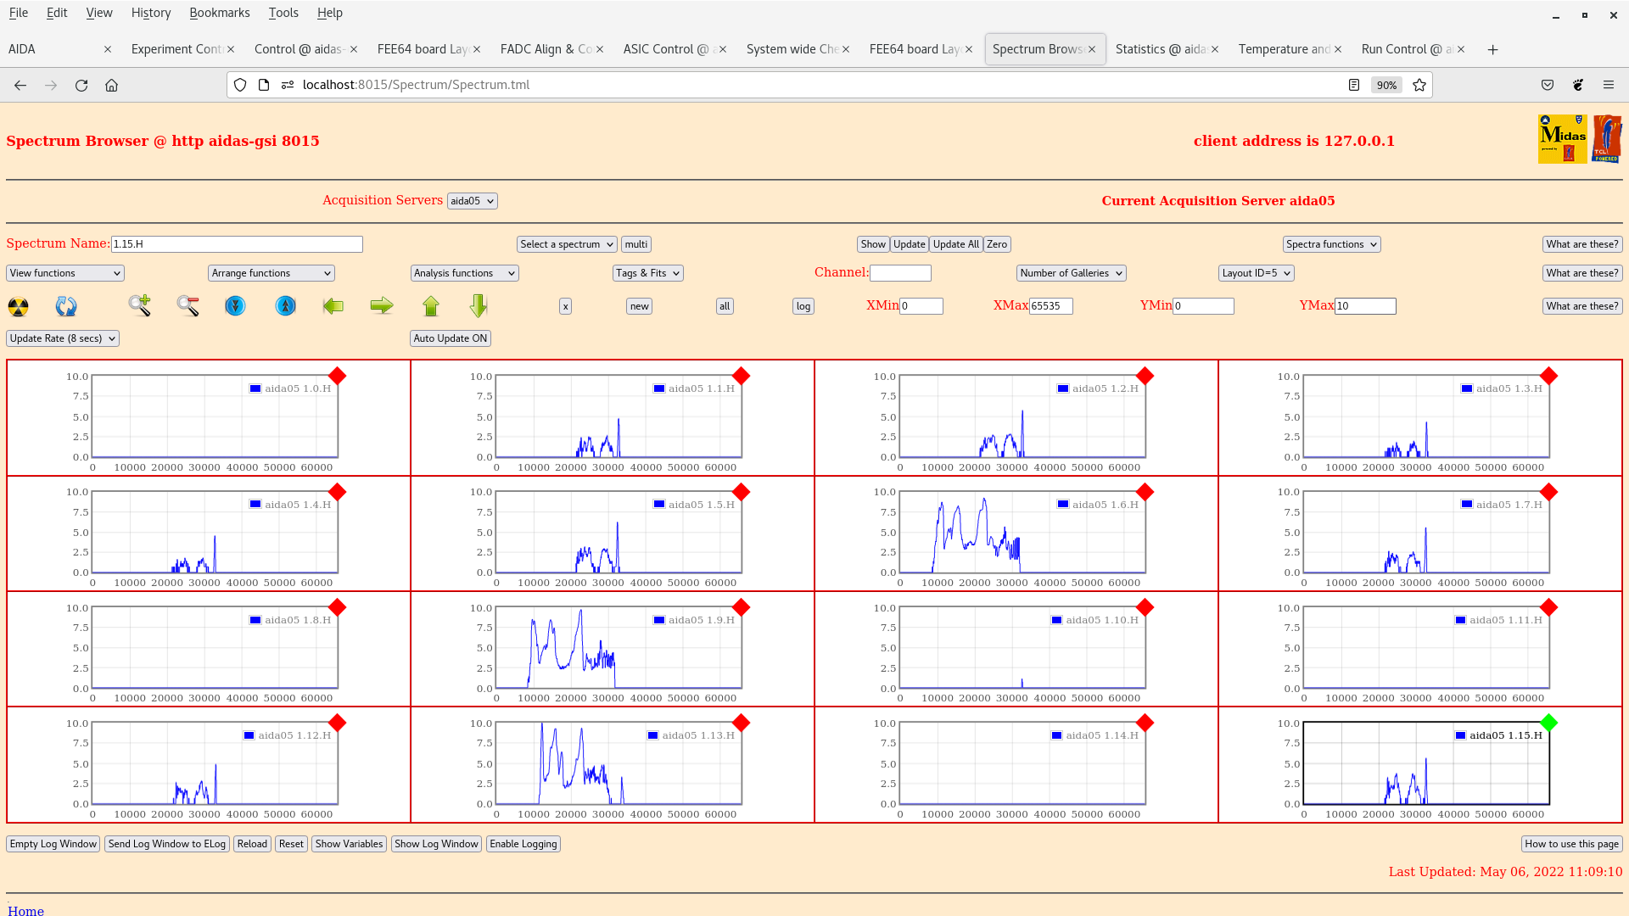1629x916 pixels.
Task: Click the blue circle down-arrows icon
Action: [235, 305]
